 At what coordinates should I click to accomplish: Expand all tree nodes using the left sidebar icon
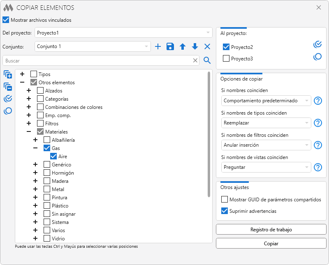pos(8,74)
